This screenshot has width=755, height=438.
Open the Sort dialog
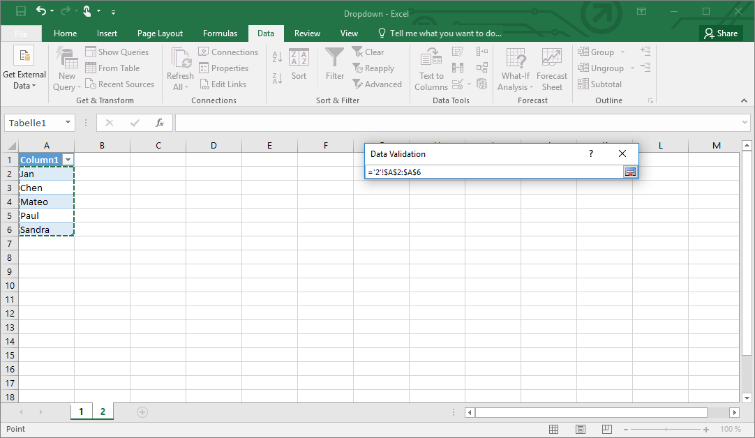(299, 68)
